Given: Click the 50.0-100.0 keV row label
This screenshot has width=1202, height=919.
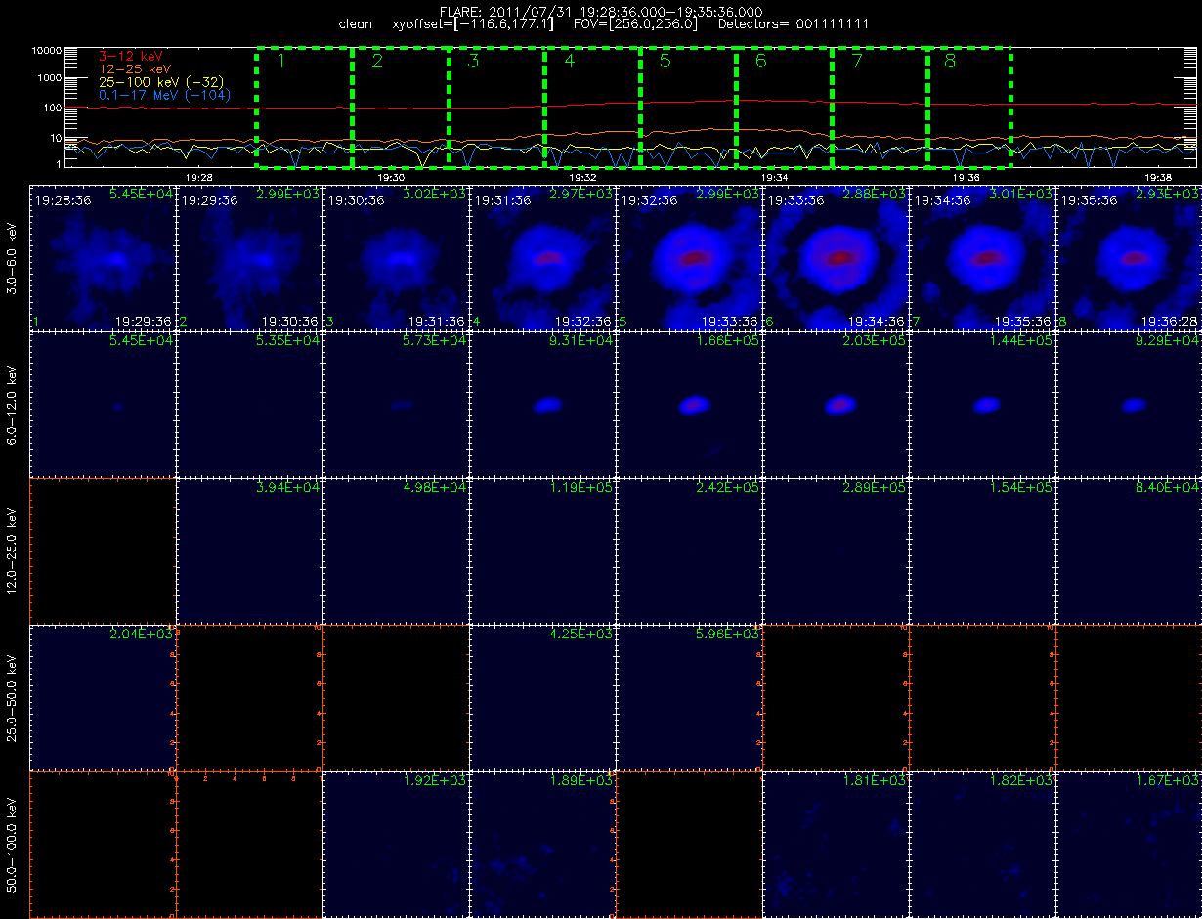Looking at the screenshot, I should [12, 844].
